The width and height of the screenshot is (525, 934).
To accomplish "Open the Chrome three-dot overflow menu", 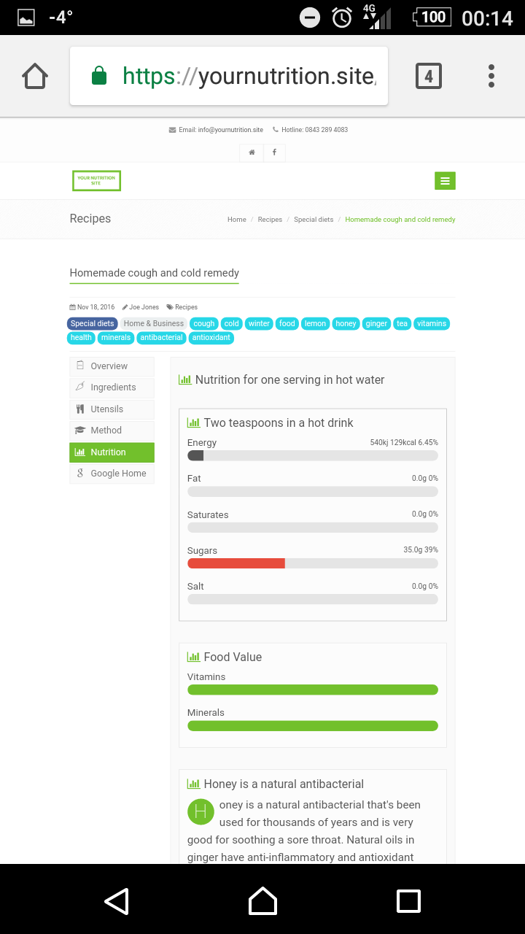I will point(491,76).
